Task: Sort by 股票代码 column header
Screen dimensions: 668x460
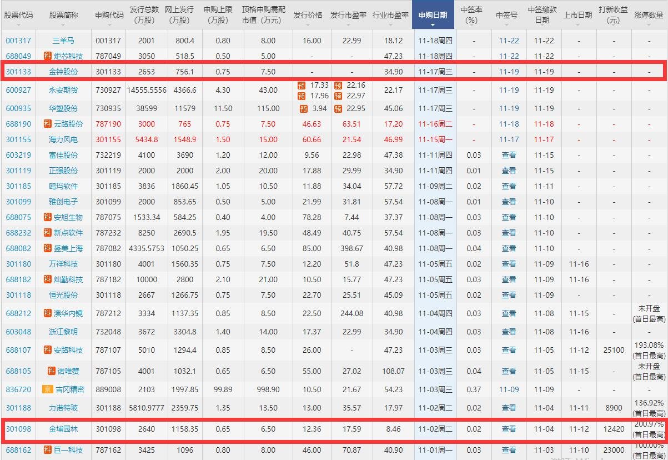Action: coord(18,15)
